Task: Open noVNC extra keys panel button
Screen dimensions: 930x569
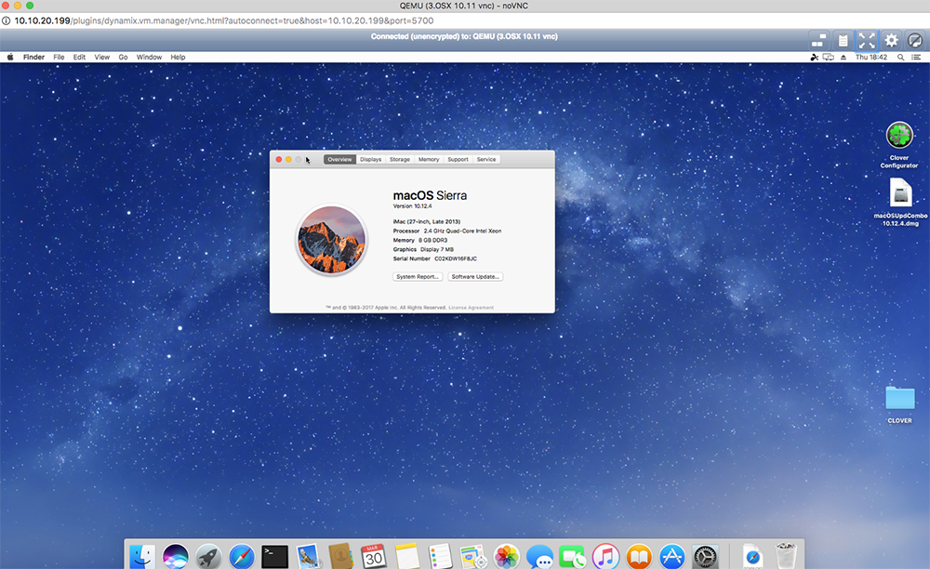Action: click(818, 40)
